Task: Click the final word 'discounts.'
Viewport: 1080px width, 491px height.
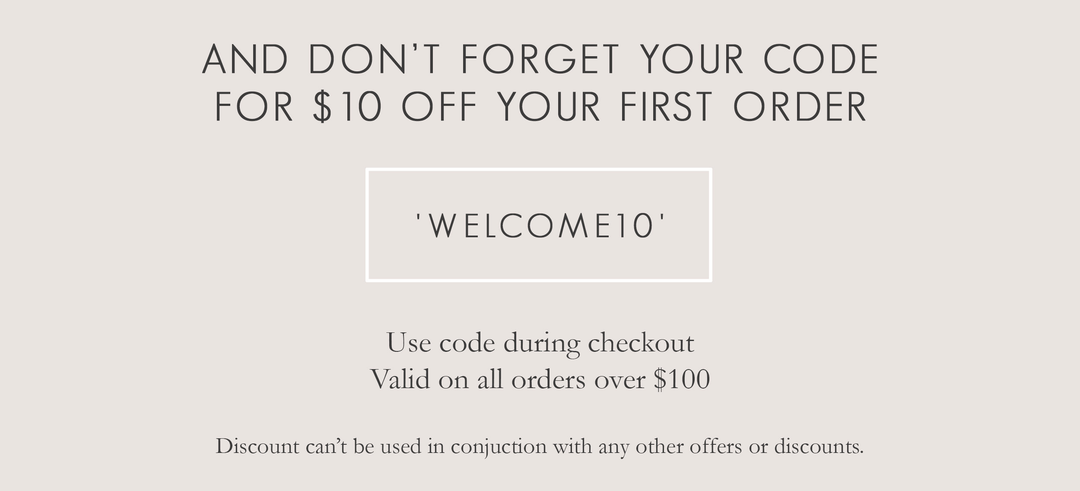Action: pyautogui.click(x=819, y=446)
